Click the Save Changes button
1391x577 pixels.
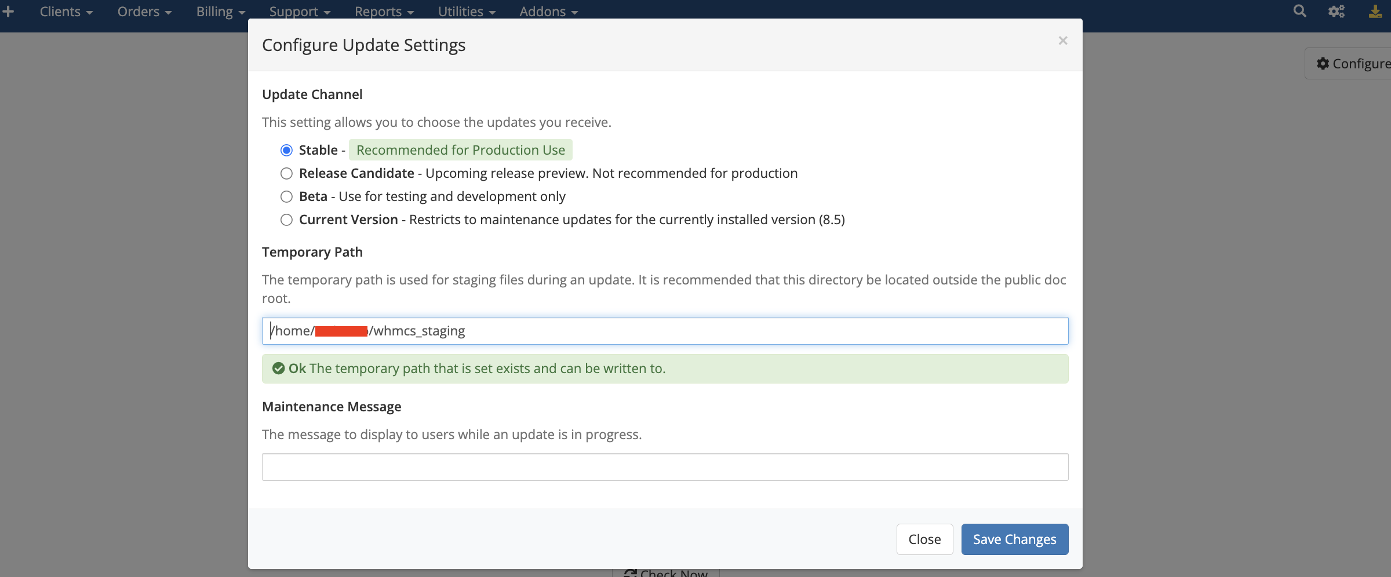click(1015, 539)
